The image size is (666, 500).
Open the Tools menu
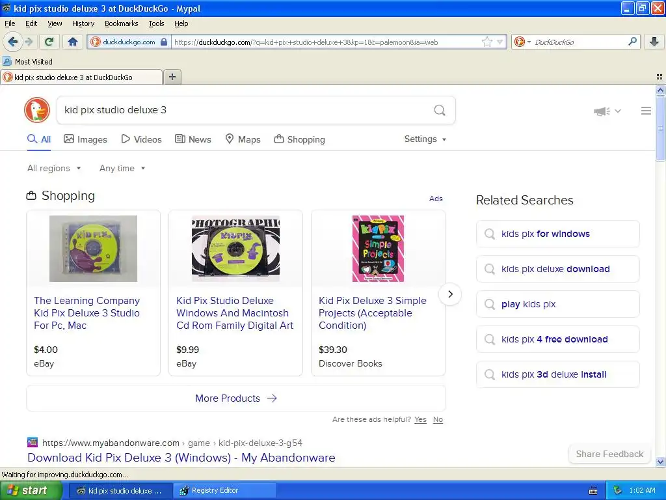156,23
